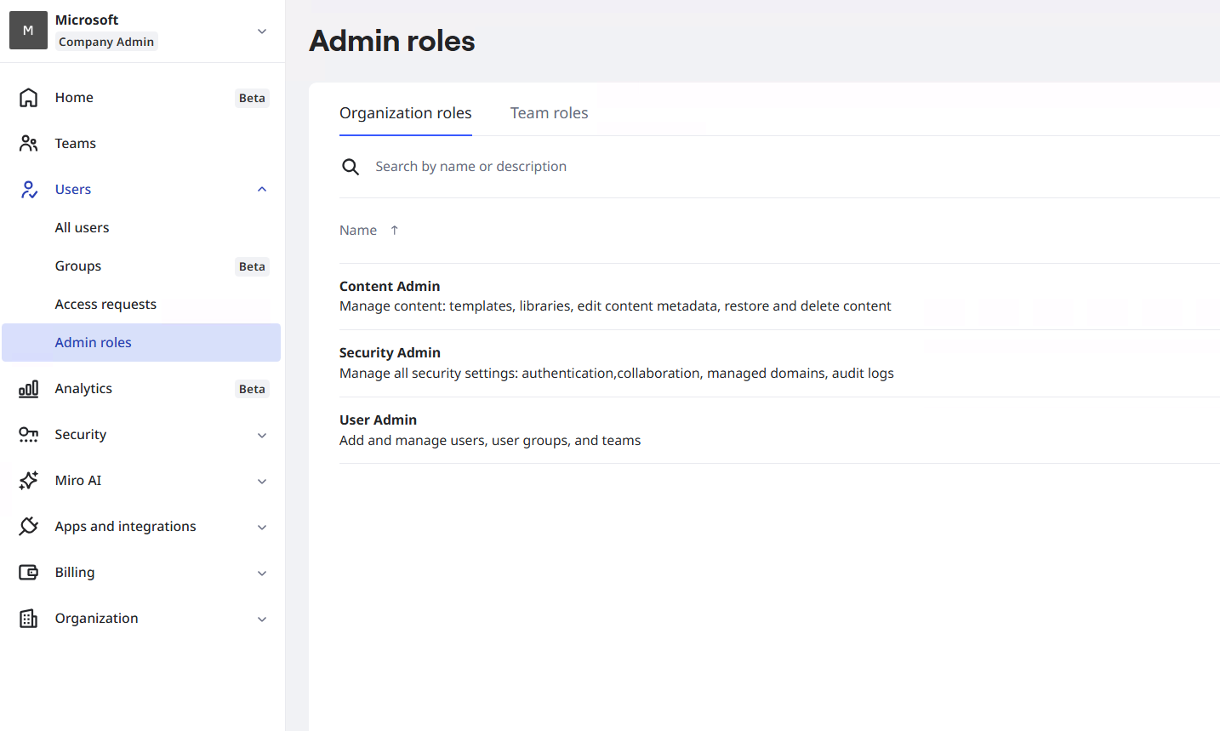This screenshot has height=731, width=1220.
Task: Expand the Billing section chevron
Action: (262, 573)
